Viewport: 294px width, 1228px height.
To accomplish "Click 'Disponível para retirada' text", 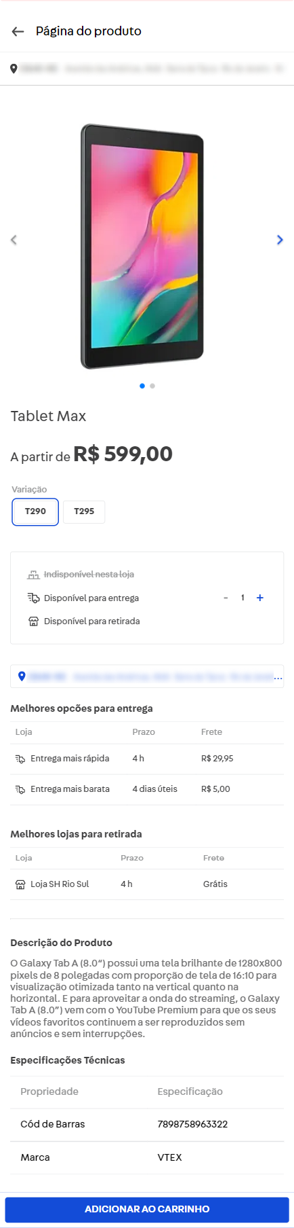I will pyautogui.click(x=92, y=621).
